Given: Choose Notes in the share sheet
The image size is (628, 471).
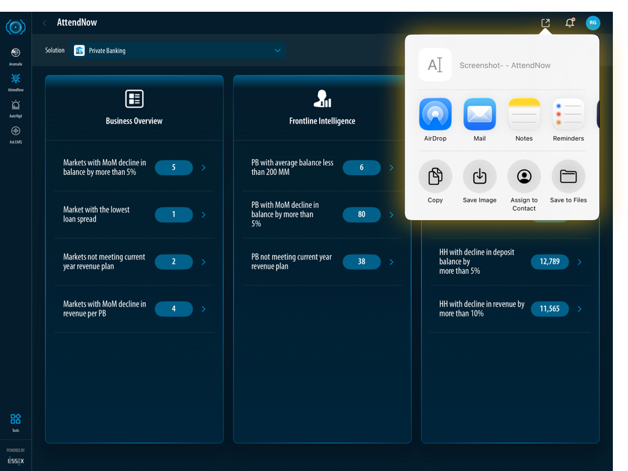Looking at the screenshot, I should (x=524, y=115).
